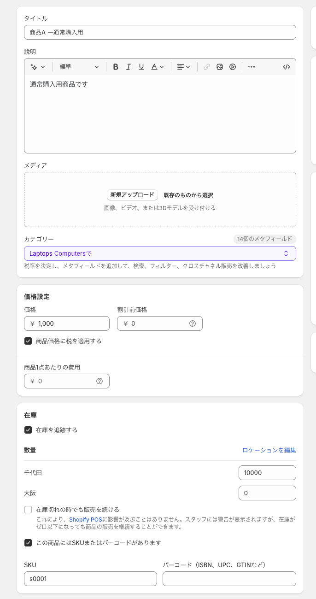Show more formatting options (three dots)

[x=251, y=67]
